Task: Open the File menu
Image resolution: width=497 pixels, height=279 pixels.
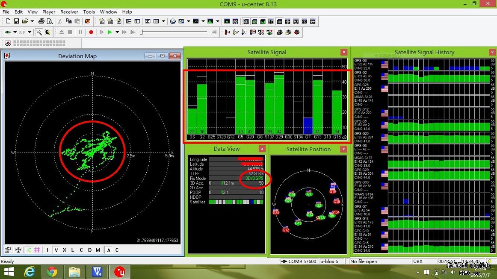Action: (x=6, y=12)
